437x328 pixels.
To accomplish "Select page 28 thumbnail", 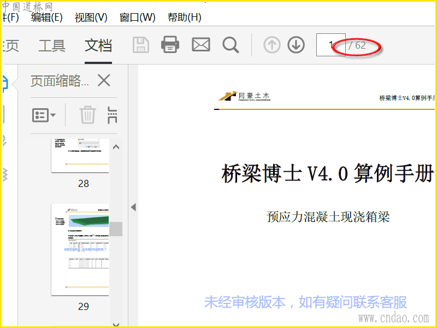I will [80, 155].
